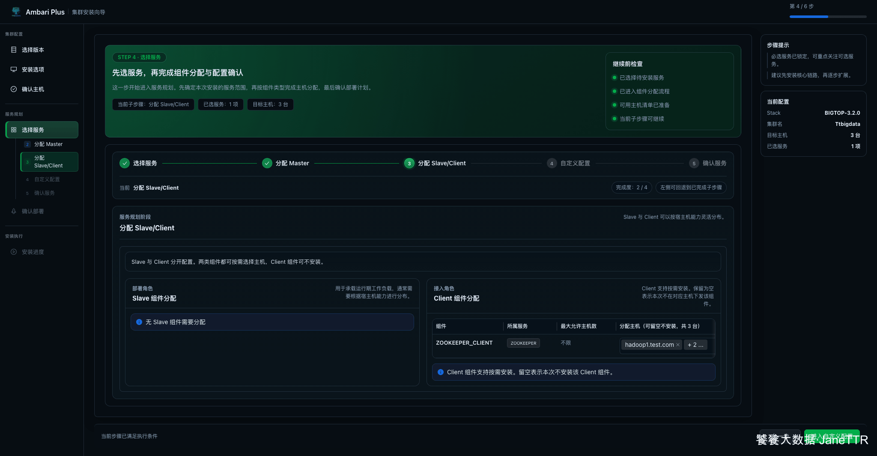Click 集群安装向导 header text
877x456 pixels.
(x=89, y=12)
